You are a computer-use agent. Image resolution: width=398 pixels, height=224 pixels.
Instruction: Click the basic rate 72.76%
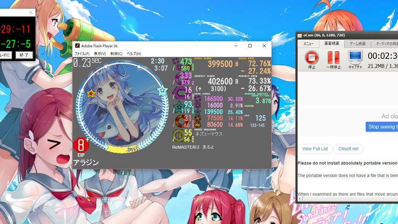260,63
